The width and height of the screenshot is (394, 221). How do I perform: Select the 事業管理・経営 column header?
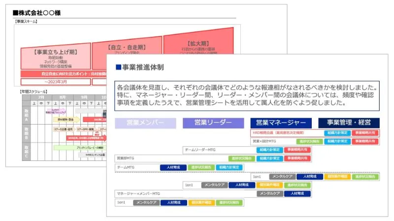(349, 123)
